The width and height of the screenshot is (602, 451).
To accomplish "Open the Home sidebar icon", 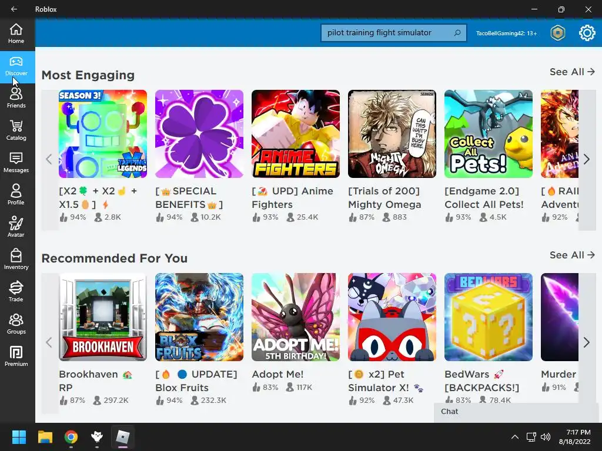I will coord(16,33).
